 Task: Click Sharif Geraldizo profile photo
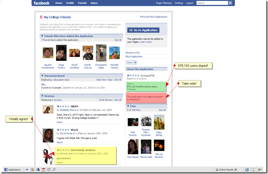click(75, 53)
